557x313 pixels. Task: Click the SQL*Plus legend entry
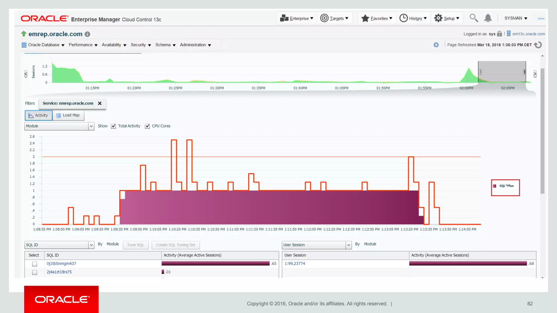tap(506, 186)
